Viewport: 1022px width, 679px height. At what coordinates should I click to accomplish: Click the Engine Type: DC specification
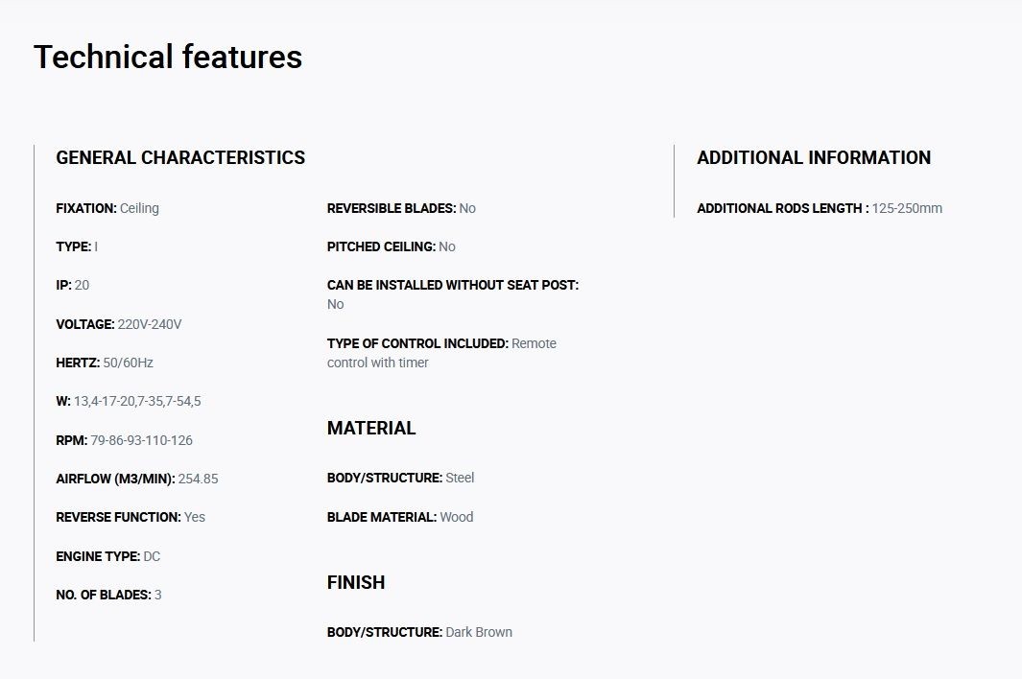[108, 556]
